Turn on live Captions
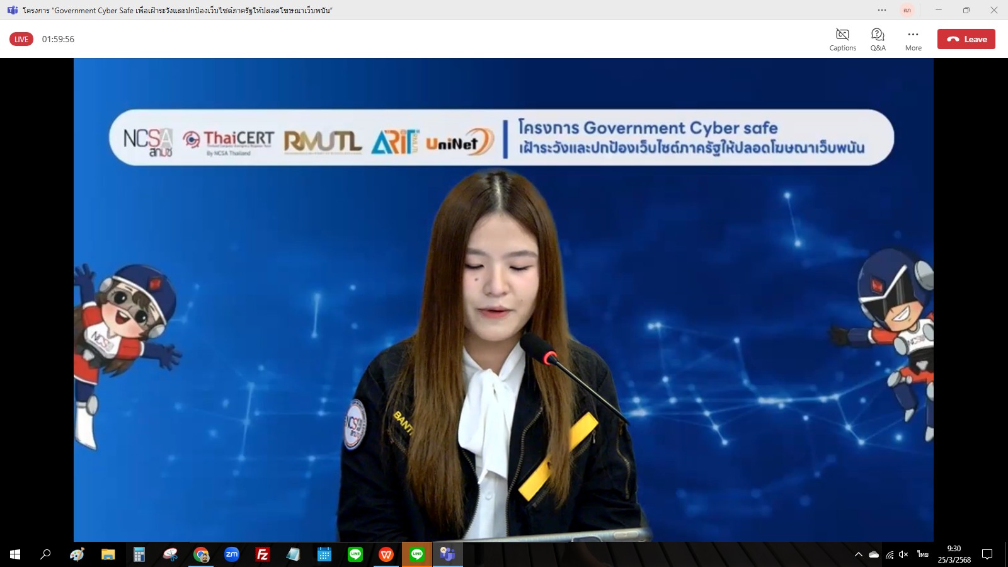Viewport: 1008px width, 567px height. coord(842,39)
